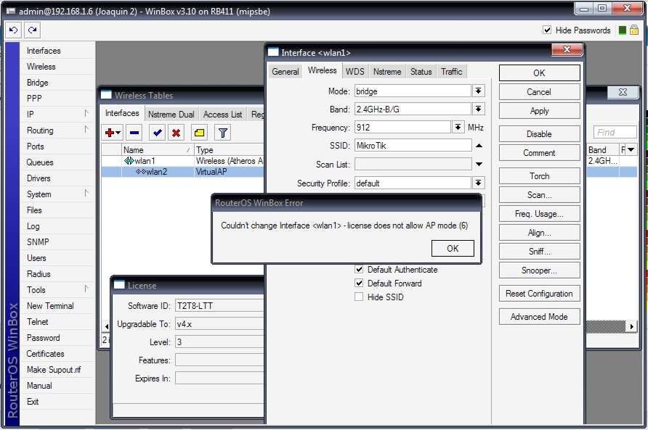
Task: Click the wlan2 VirtualAP icon in table
Action: pos(140,172)
